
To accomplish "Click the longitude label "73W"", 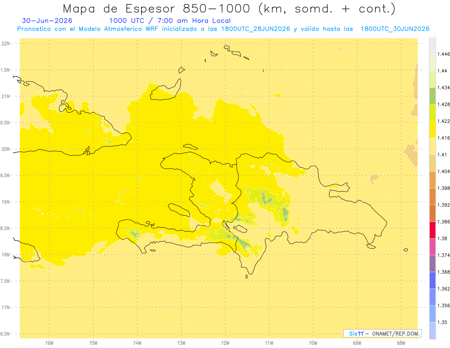I will [181, 343].
